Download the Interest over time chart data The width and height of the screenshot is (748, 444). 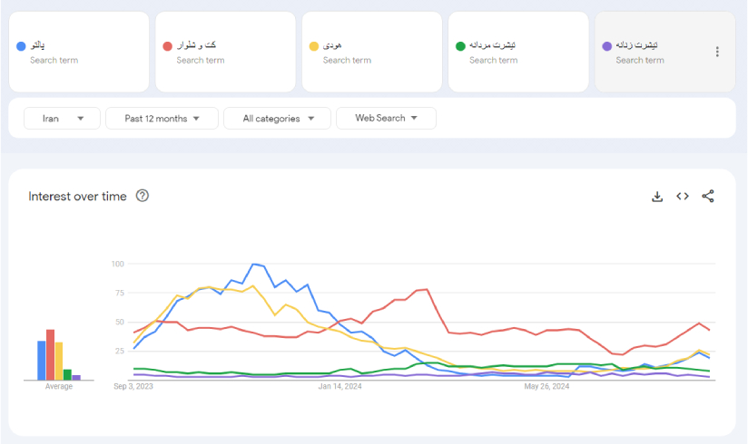coord(657,197)
